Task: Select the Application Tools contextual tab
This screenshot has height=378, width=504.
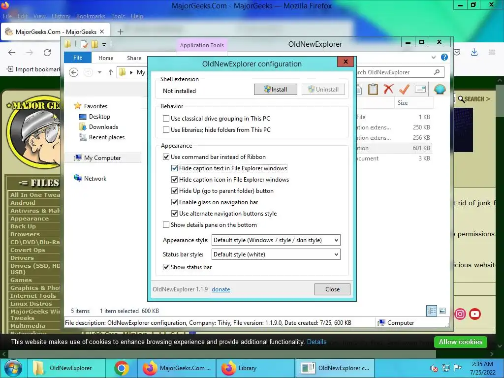Action: (202, 45)
